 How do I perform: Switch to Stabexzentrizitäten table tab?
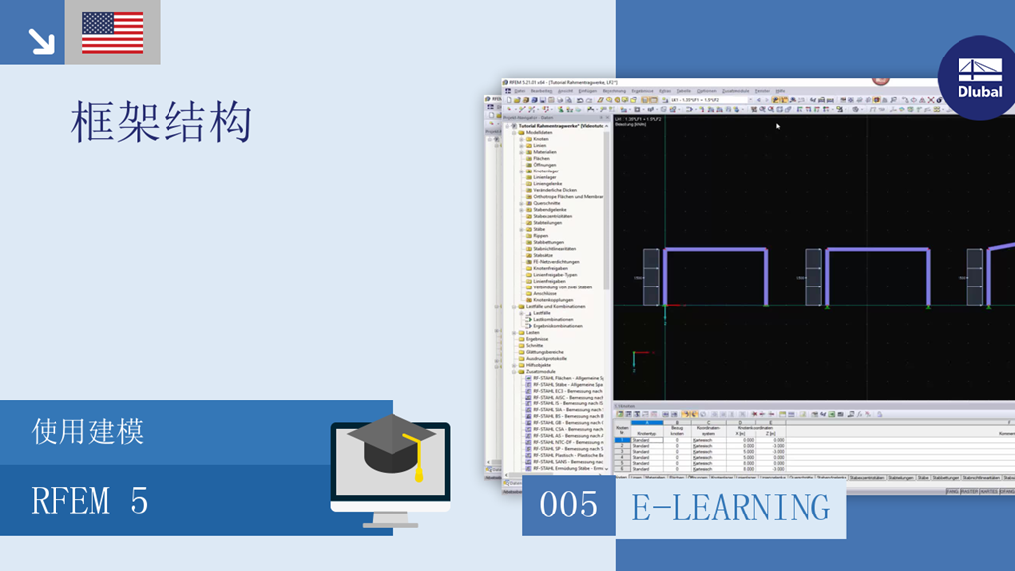point(867,477)
